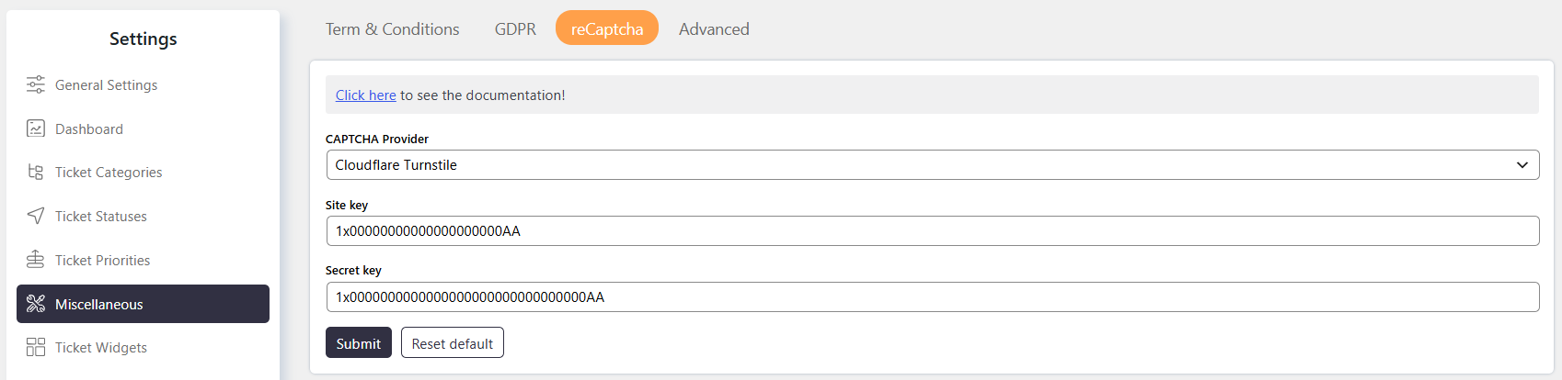Click the Miscellaneous tools icon
Screen dimensions: 1562x380
(36, 304)
